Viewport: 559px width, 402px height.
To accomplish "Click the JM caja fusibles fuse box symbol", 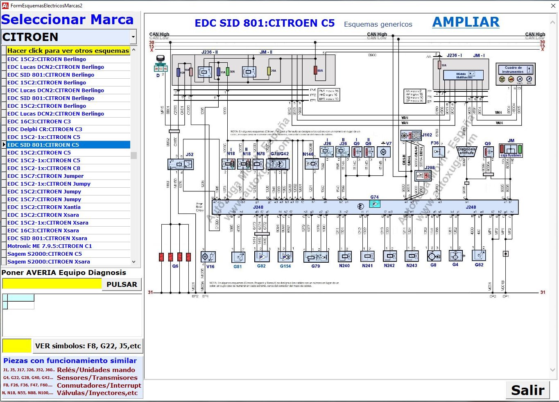I will point(511,150).
